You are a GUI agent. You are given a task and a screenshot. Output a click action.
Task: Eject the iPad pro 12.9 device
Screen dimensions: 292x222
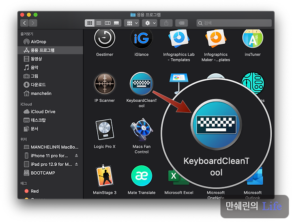77,164
